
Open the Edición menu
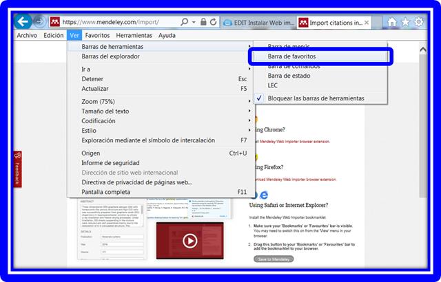54,35
